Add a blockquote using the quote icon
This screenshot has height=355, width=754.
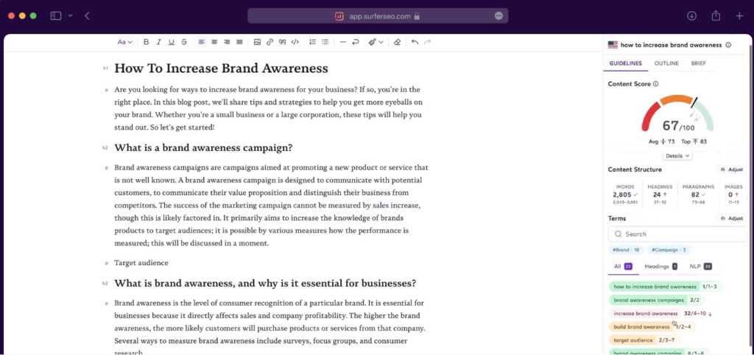(x=282, y=42)
